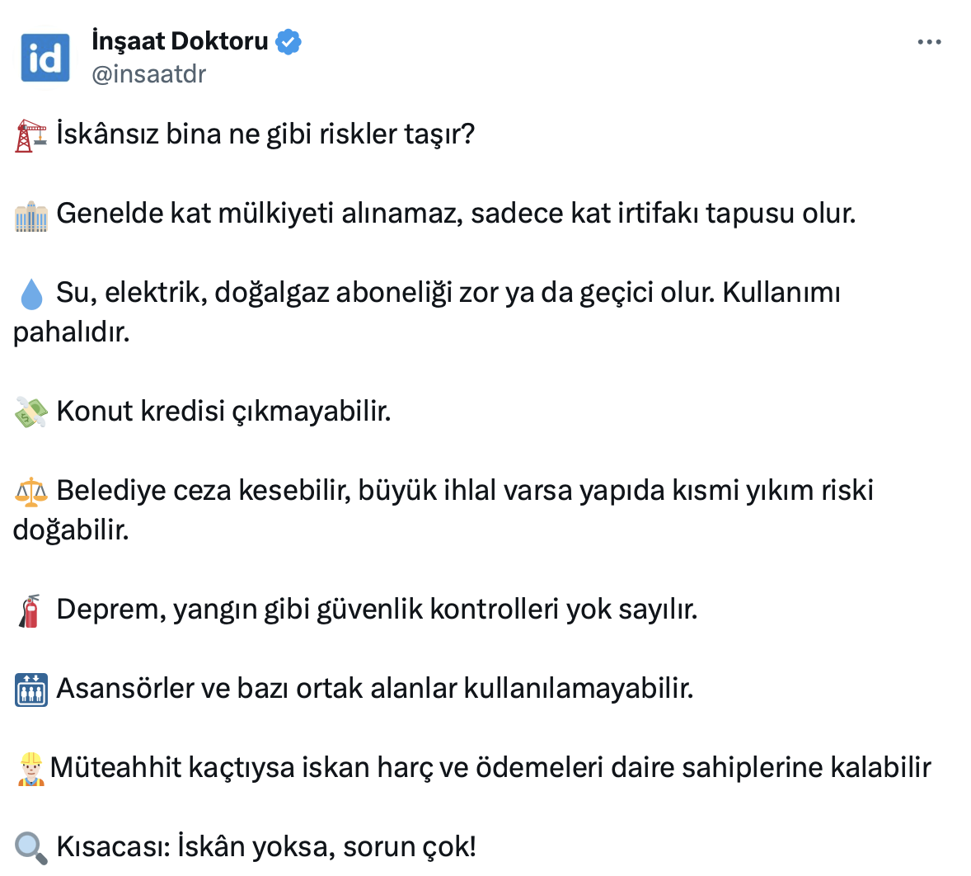Click the 'Kısacası: İskân yoksa, sorun çok!' line
The width and height of the screenshot is (971, 876).
click(x=266, y=847)
